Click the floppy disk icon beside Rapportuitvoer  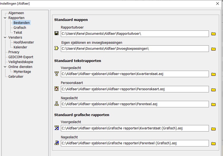(56, 33)
